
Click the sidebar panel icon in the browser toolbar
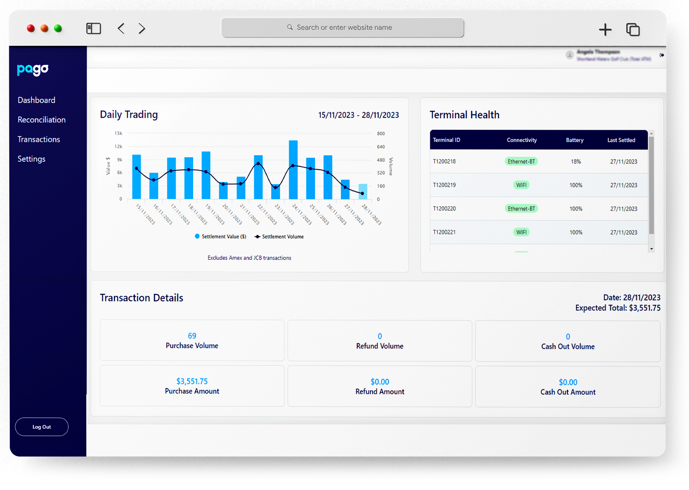pyautogui.click(x=93, y=28)
